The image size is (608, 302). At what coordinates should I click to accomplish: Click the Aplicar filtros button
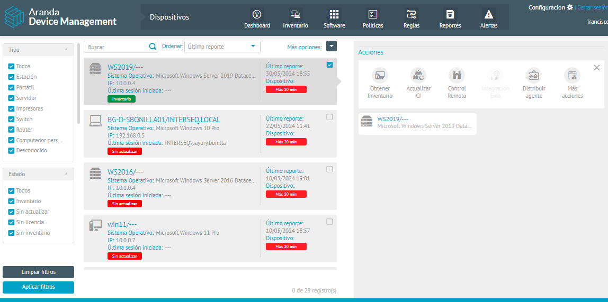tap(38, 287)
